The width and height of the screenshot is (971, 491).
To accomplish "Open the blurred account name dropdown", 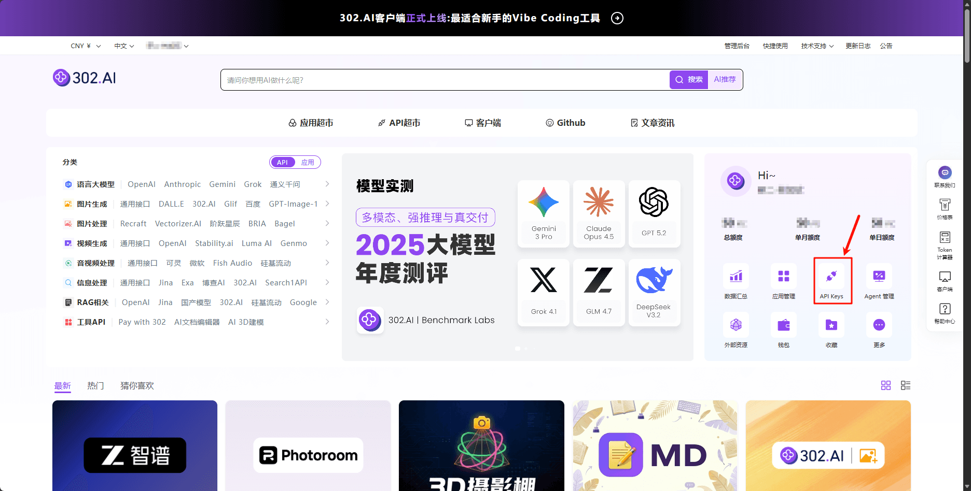I will [x=167, y=46].
